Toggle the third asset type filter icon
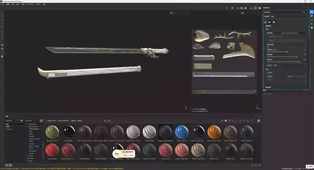Image resolution: width=314 pixels, height=170 pixels. [x=229, y=121]
